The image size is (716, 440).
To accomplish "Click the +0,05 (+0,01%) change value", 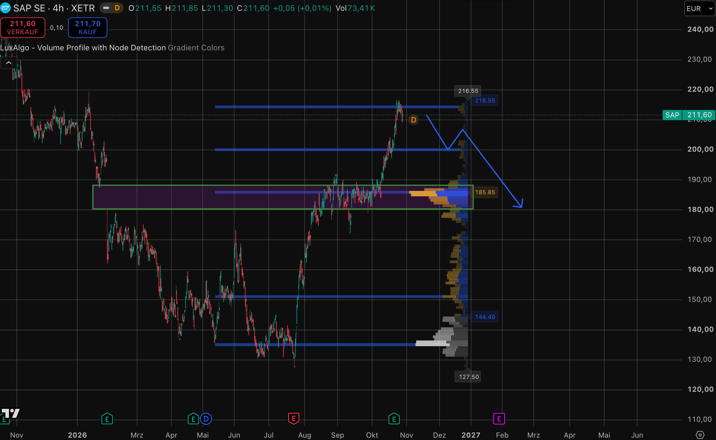I will click(x=302, y=8).
